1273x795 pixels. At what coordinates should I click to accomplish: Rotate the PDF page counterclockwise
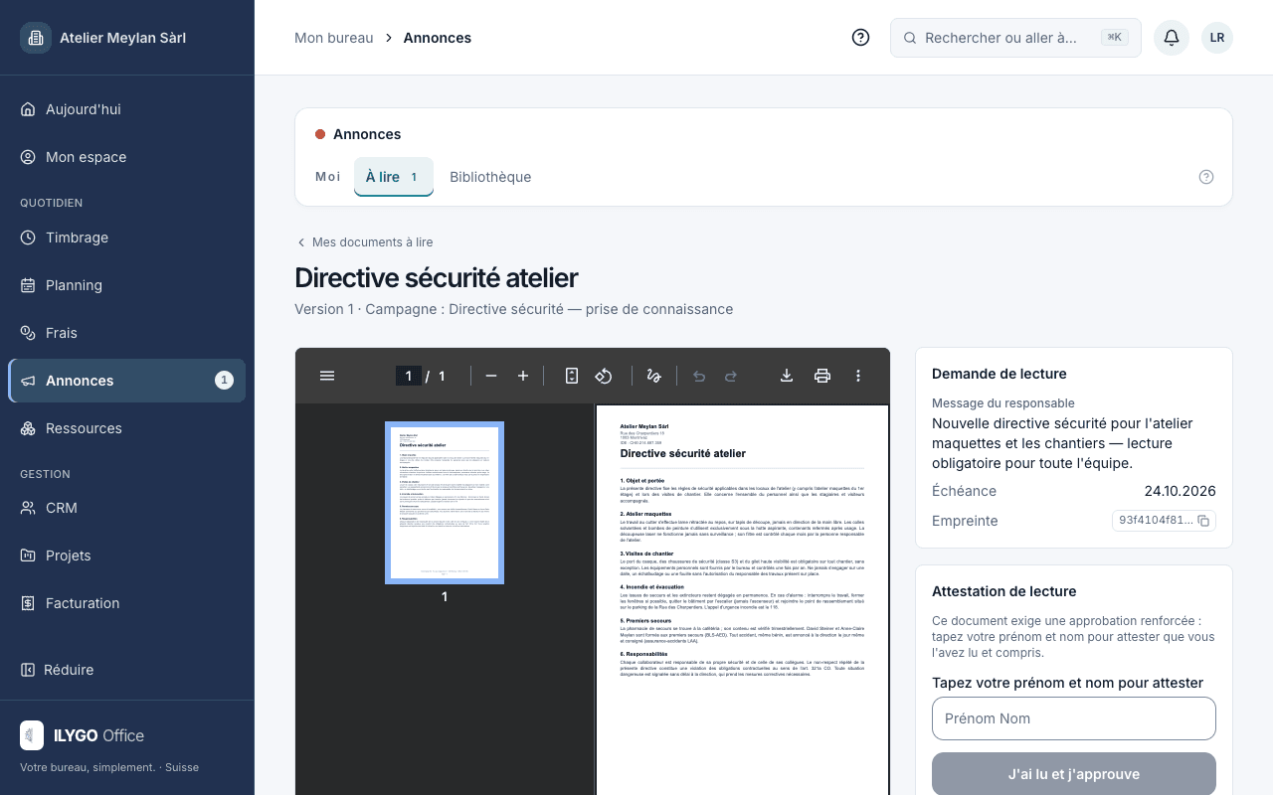point(604,376)
